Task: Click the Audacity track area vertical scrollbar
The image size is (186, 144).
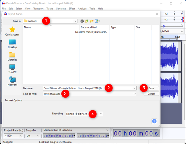Action: [184, 82]
